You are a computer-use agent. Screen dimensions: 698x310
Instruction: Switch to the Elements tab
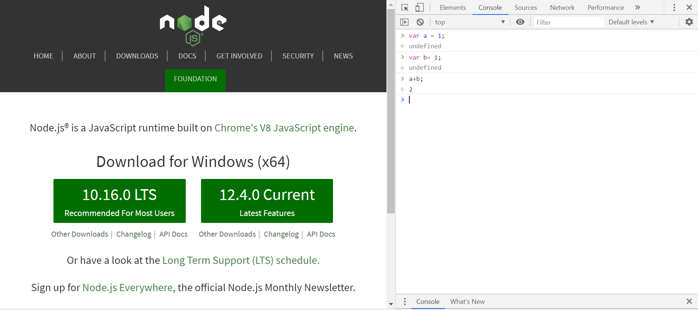coord(453,8)
